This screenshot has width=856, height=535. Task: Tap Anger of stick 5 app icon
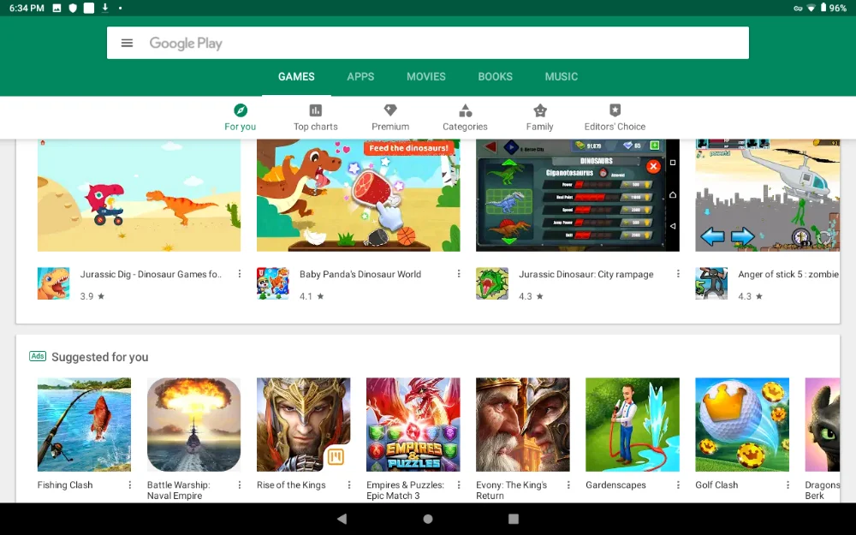(x=711, y=283)
